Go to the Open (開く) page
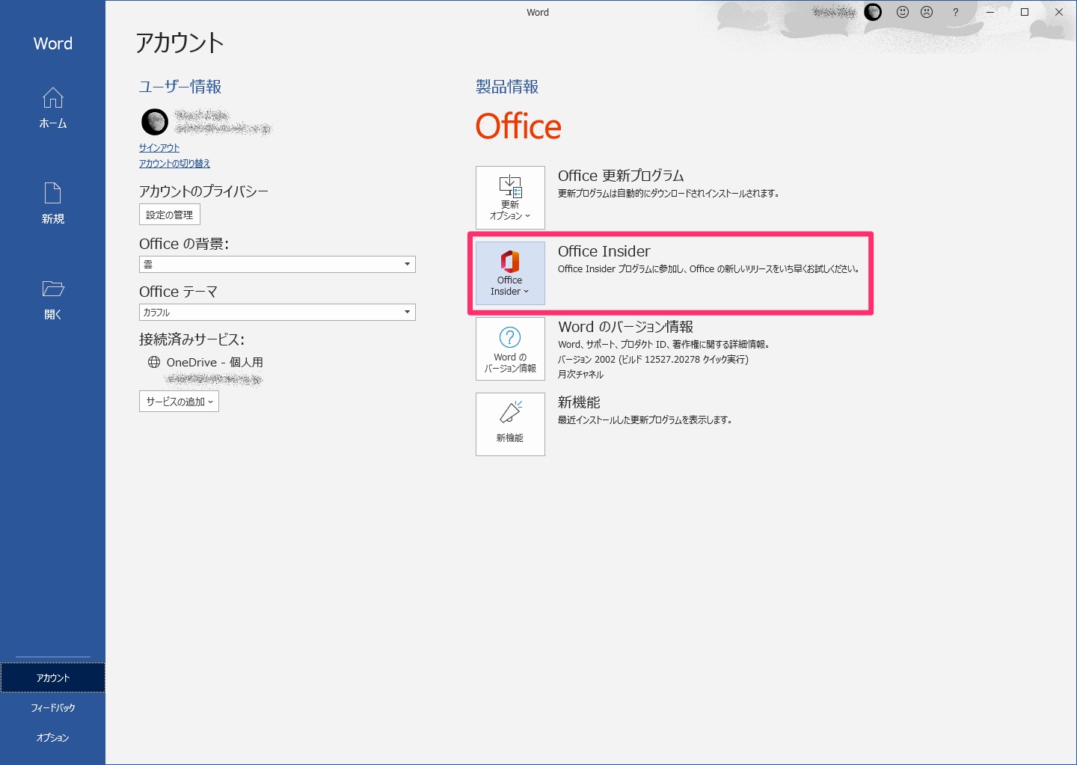Image resolution: width=1077 pixels, height=765 pixels. pyautogui.click(x=52, y=299)
